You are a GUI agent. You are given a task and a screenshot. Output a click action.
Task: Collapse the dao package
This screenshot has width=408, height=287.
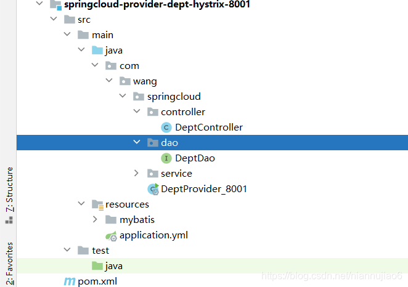tap(137, 142)
